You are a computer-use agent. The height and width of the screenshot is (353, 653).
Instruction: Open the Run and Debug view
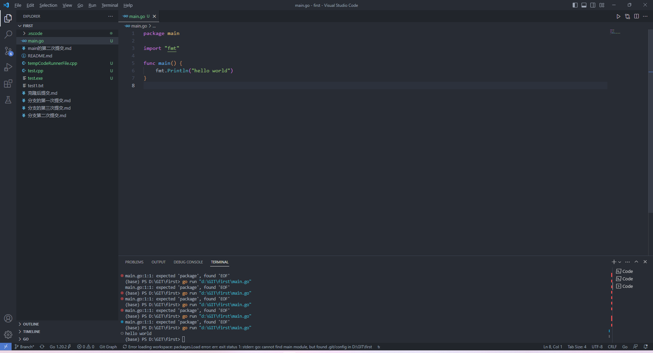pyautogui.click(x=8, y=67)
